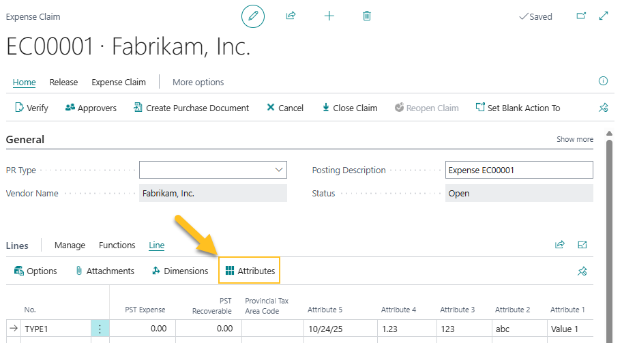The height and width of the screenshot is (343, 622).
Task: Click the pencil edit icon at top
Action: [x=252, y=16]
